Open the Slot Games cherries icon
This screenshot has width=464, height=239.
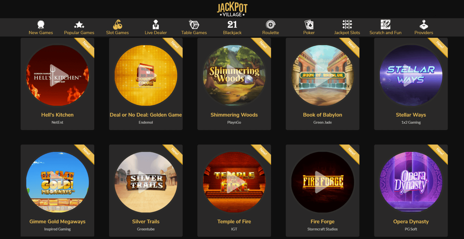click(118, 24)
